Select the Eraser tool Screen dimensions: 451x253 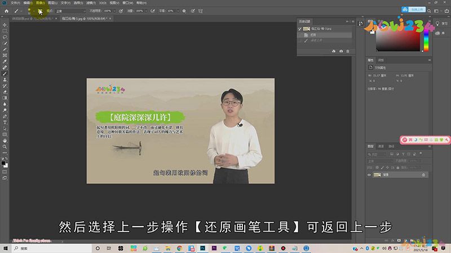5,92
